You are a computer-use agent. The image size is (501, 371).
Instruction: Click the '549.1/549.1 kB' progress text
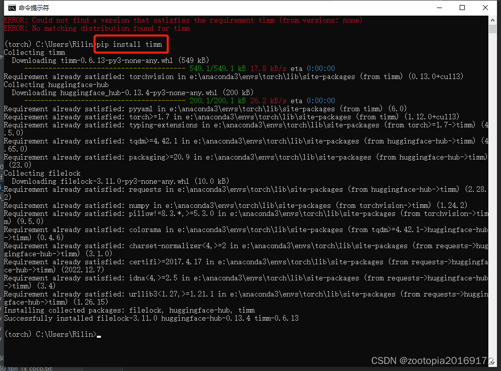[x=217, y=68]
